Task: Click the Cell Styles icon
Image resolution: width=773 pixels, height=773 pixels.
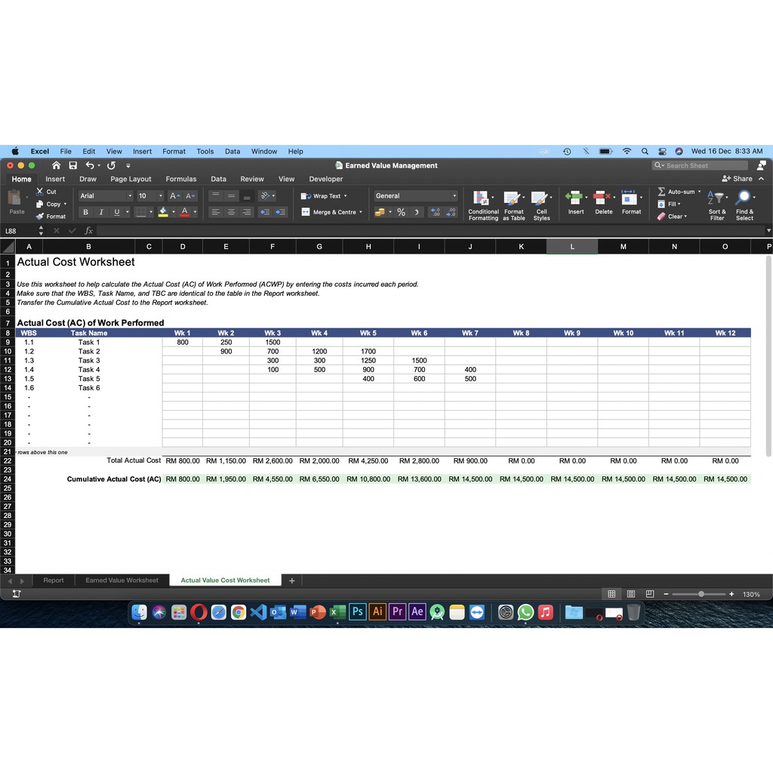Action: pos(539,199)
